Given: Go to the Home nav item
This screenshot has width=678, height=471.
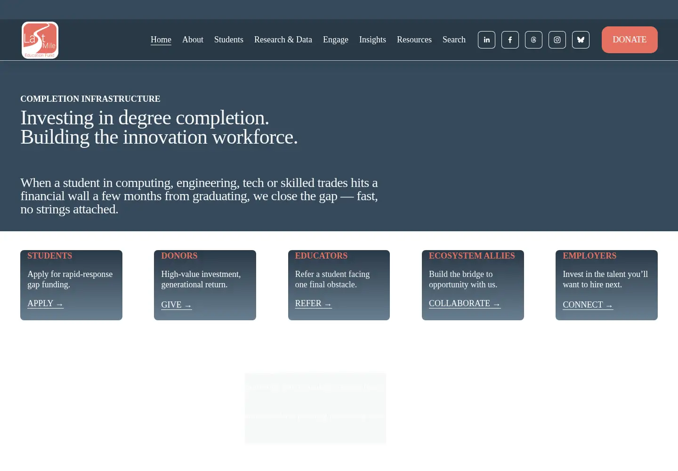Looking at the screenshot, I should tap(161, 40).
